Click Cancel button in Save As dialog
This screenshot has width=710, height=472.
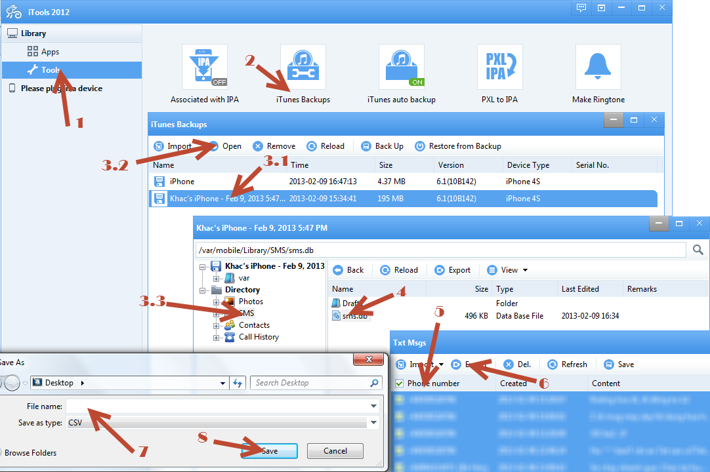[335, 451]
